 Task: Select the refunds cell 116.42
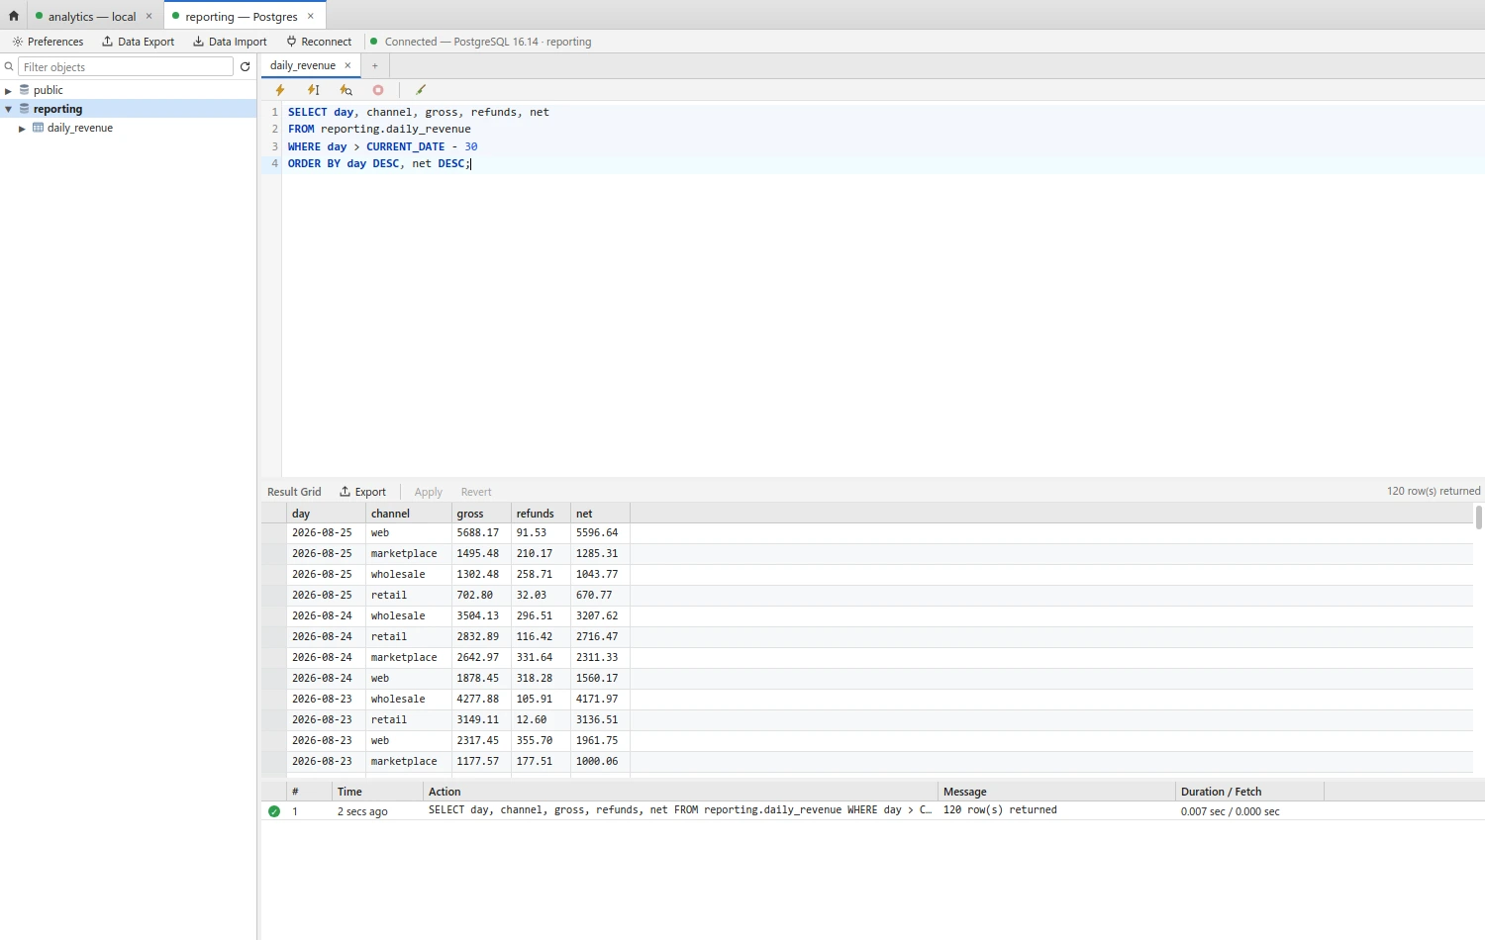tap(541, 637)
